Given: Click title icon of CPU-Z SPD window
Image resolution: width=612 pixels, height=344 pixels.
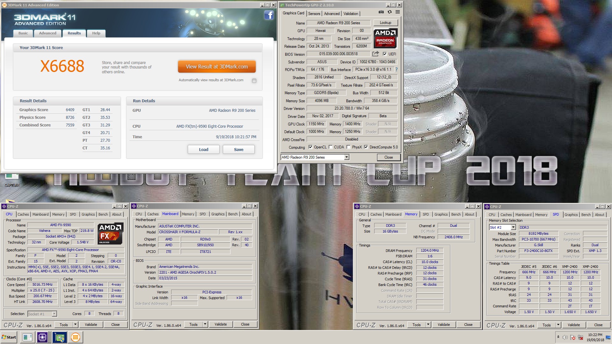Looking at the screenshot, I should coord(487,207).
